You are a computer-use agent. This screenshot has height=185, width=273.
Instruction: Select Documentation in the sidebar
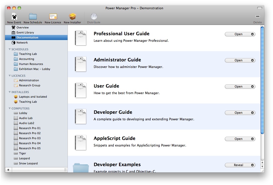tap(36, 38)
